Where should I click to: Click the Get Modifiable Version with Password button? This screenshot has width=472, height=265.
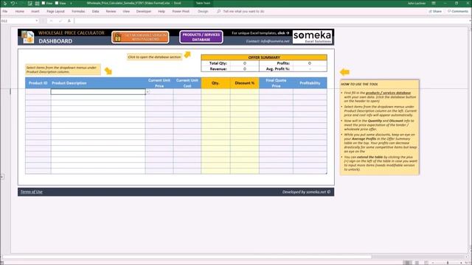click(x=140, y=38)
